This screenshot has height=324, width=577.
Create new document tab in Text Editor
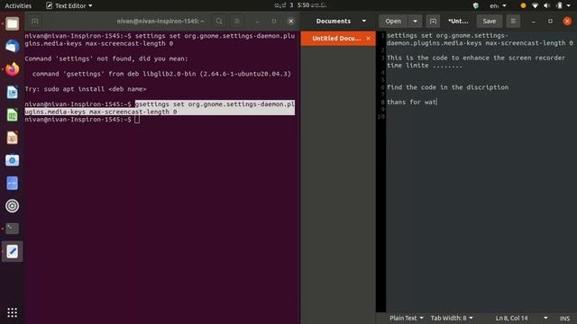[x=433, y=22]
